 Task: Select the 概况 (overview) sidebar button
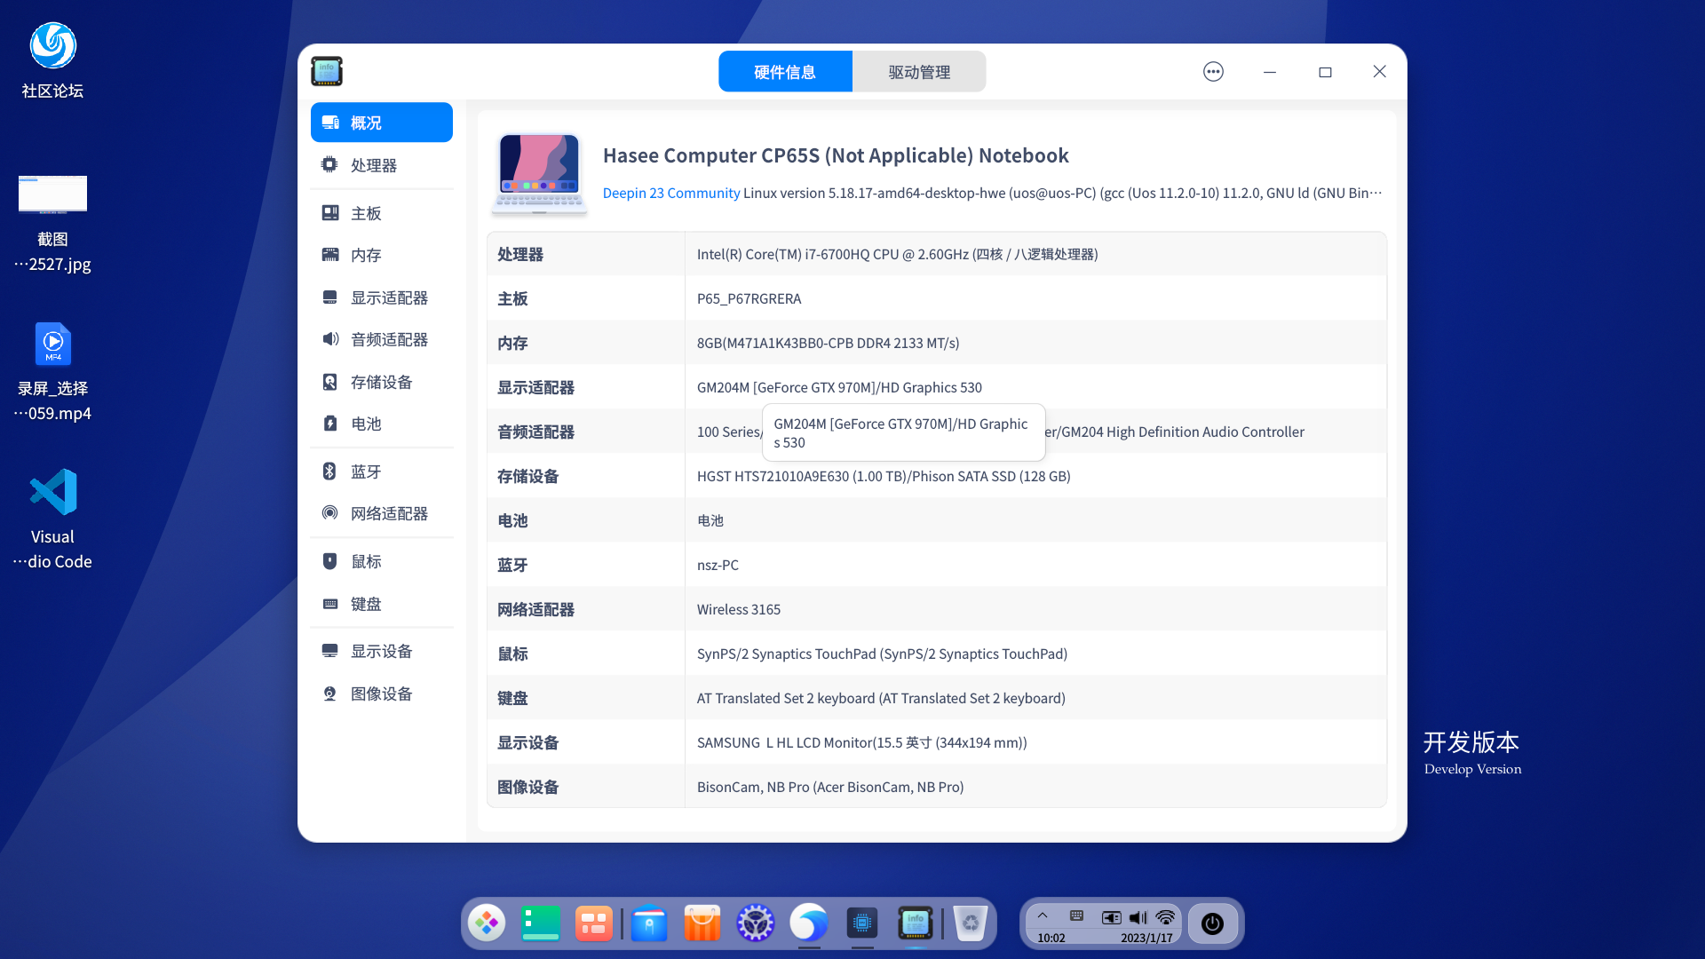[381, 123]
